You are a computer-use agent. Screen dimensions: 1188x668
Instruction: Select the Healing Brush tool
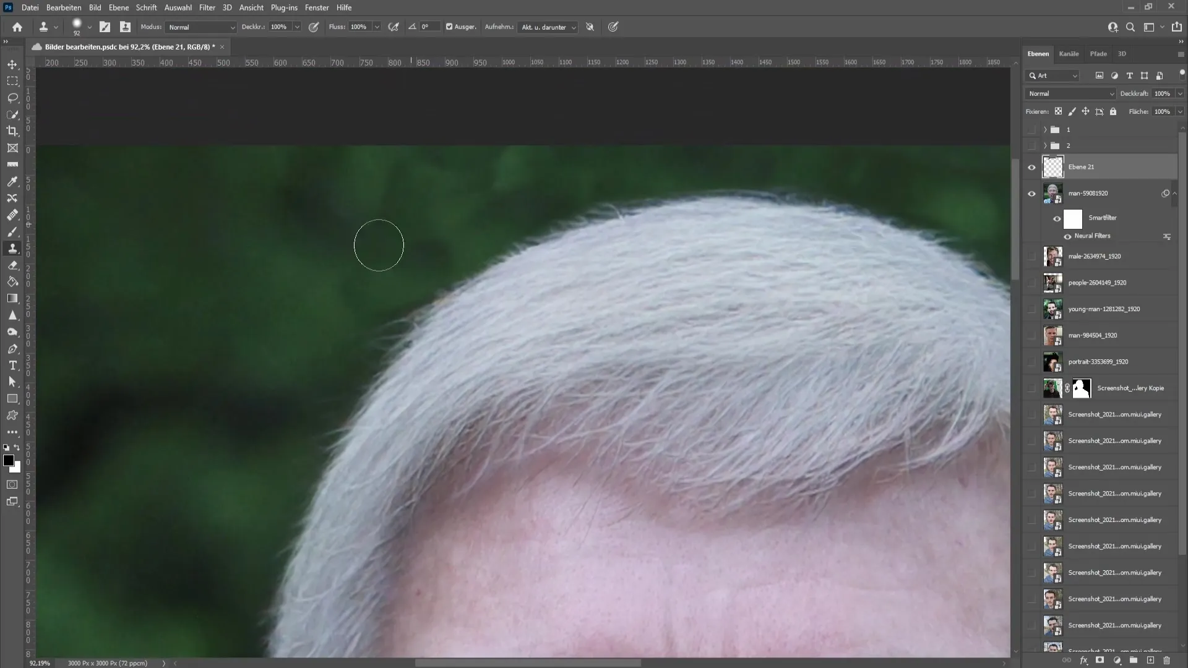[12, 215]
